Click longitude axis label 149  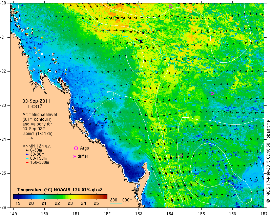(14, 214)
